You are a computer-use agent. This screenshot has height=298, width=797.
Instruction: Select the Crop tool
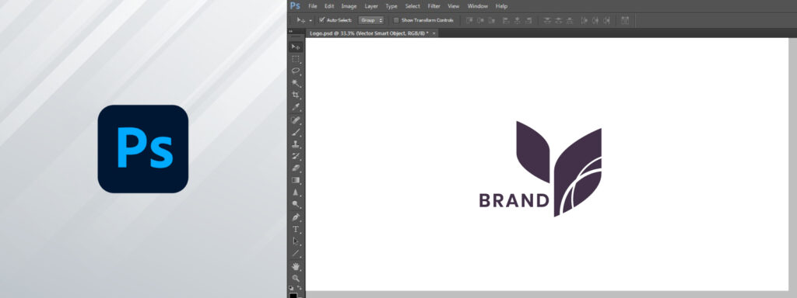click(296, 95)
